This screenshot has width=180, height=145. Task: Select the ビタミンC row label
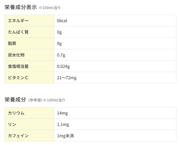point(18,78)
